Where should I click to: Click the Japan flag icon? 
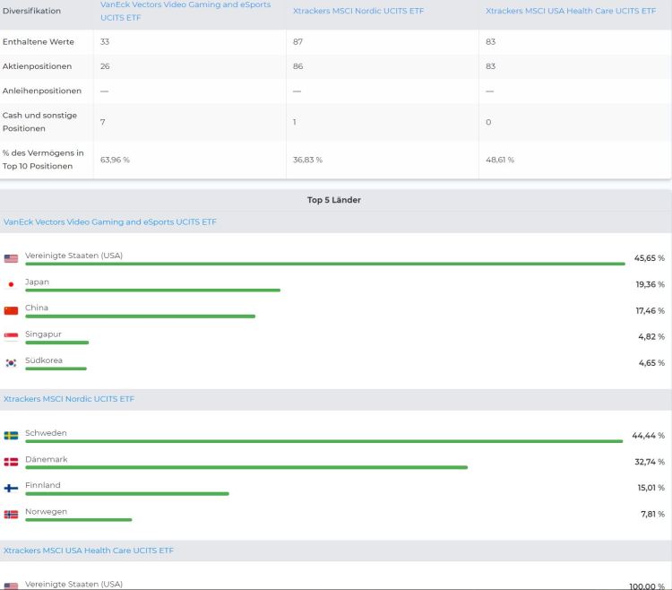click(11, 284)
